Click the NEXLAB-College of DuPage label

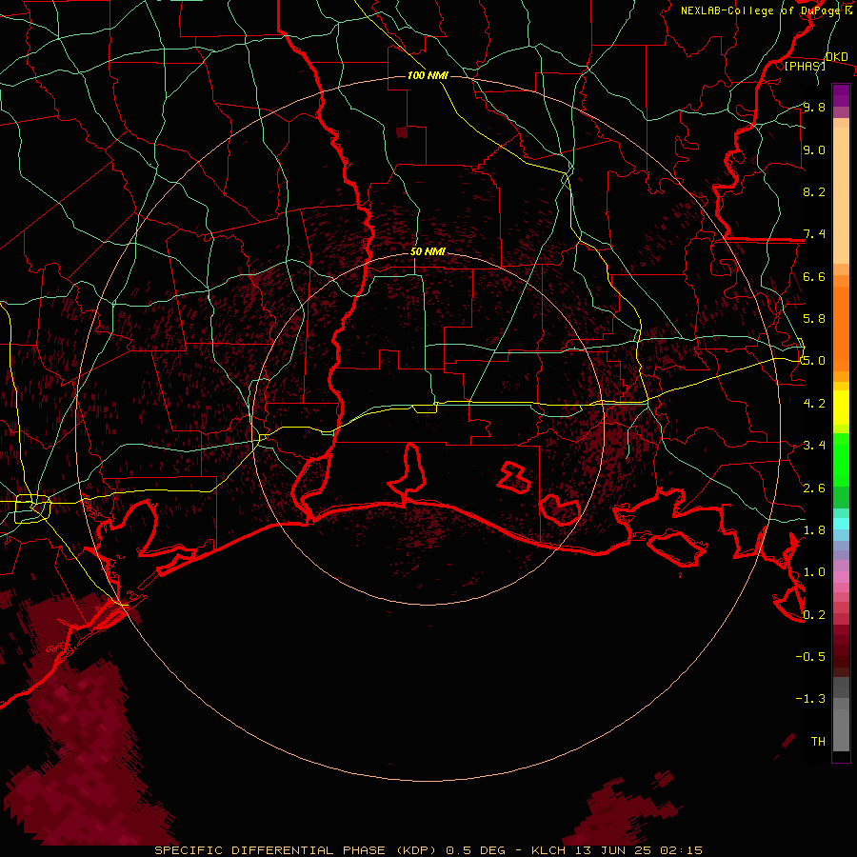762,10
